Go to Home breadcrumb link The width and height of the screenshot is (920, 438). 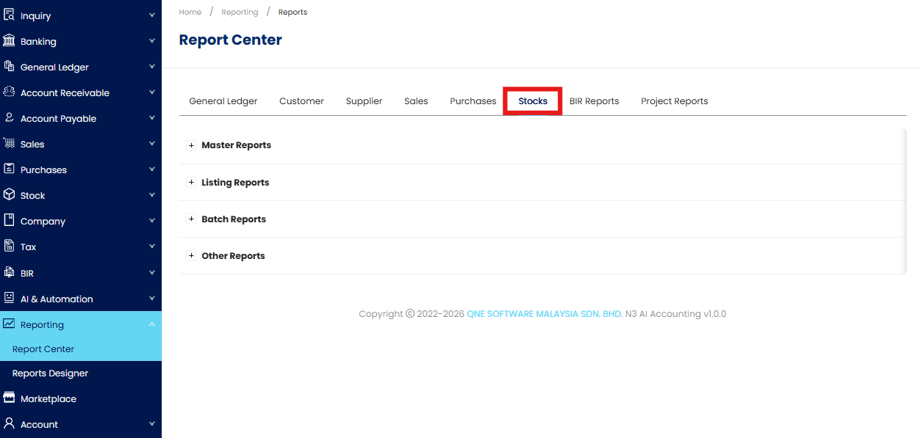click(190, 12)
